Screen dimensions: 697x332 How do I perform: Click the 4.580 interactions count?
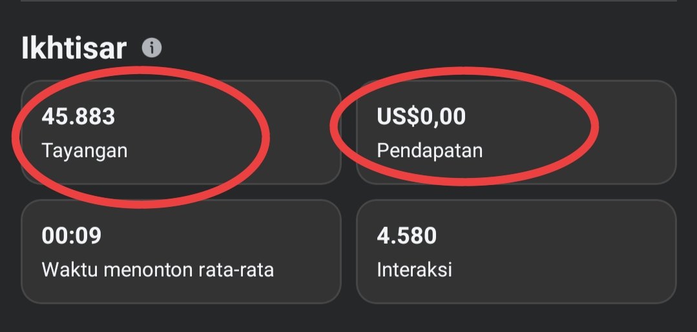coord(407,236)
